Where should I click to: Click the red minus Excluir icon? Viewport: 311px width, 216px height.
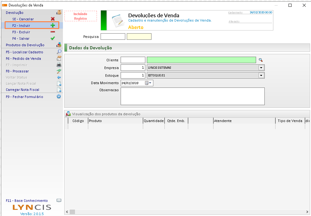pyautogui.click(x=52, y=32)
